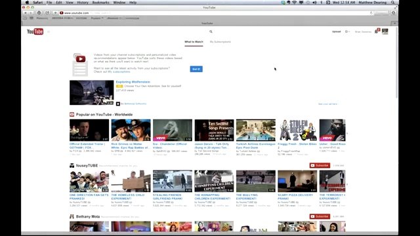Open the notifications bell icon
Image resolution: width=420 pixels, height=236 pixels.
point(376,31)
